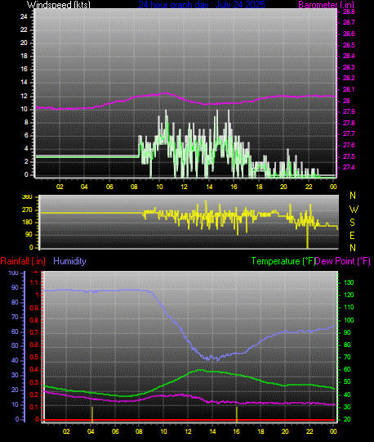This screenshot has width=374, height=442.
Task: Click the 22 hour label under windspeed chart
Action: (x=309, y=187)
